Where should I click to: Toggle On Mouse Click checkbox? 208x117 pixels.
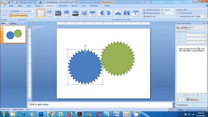point(178,13)
